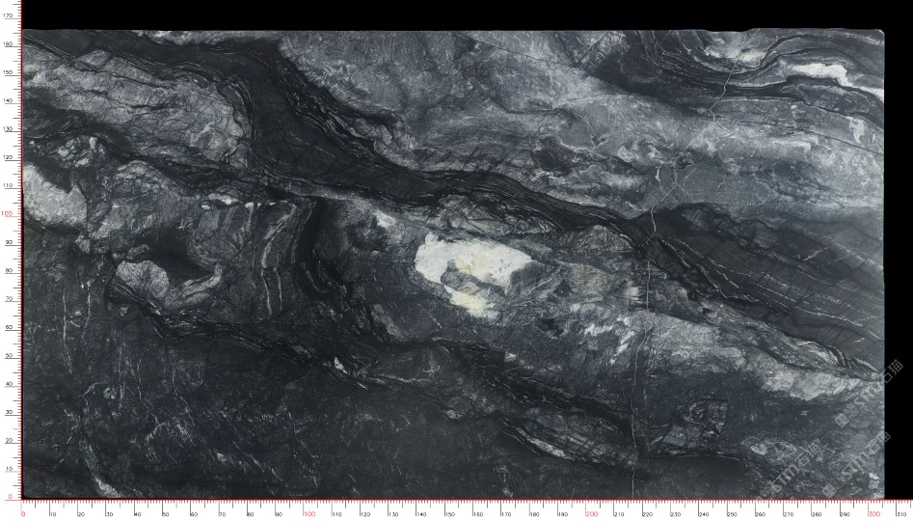Screen dimensions: 913x521
Task: Click the 280 label on horizontal ruler
Action: (818, 514)
